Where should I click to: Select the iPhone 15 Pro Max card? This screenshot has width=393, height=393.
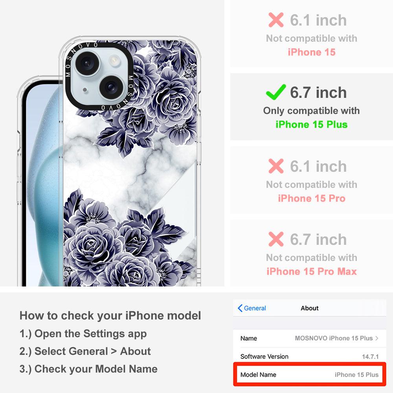pyautogui.click(x=312, y=253)
